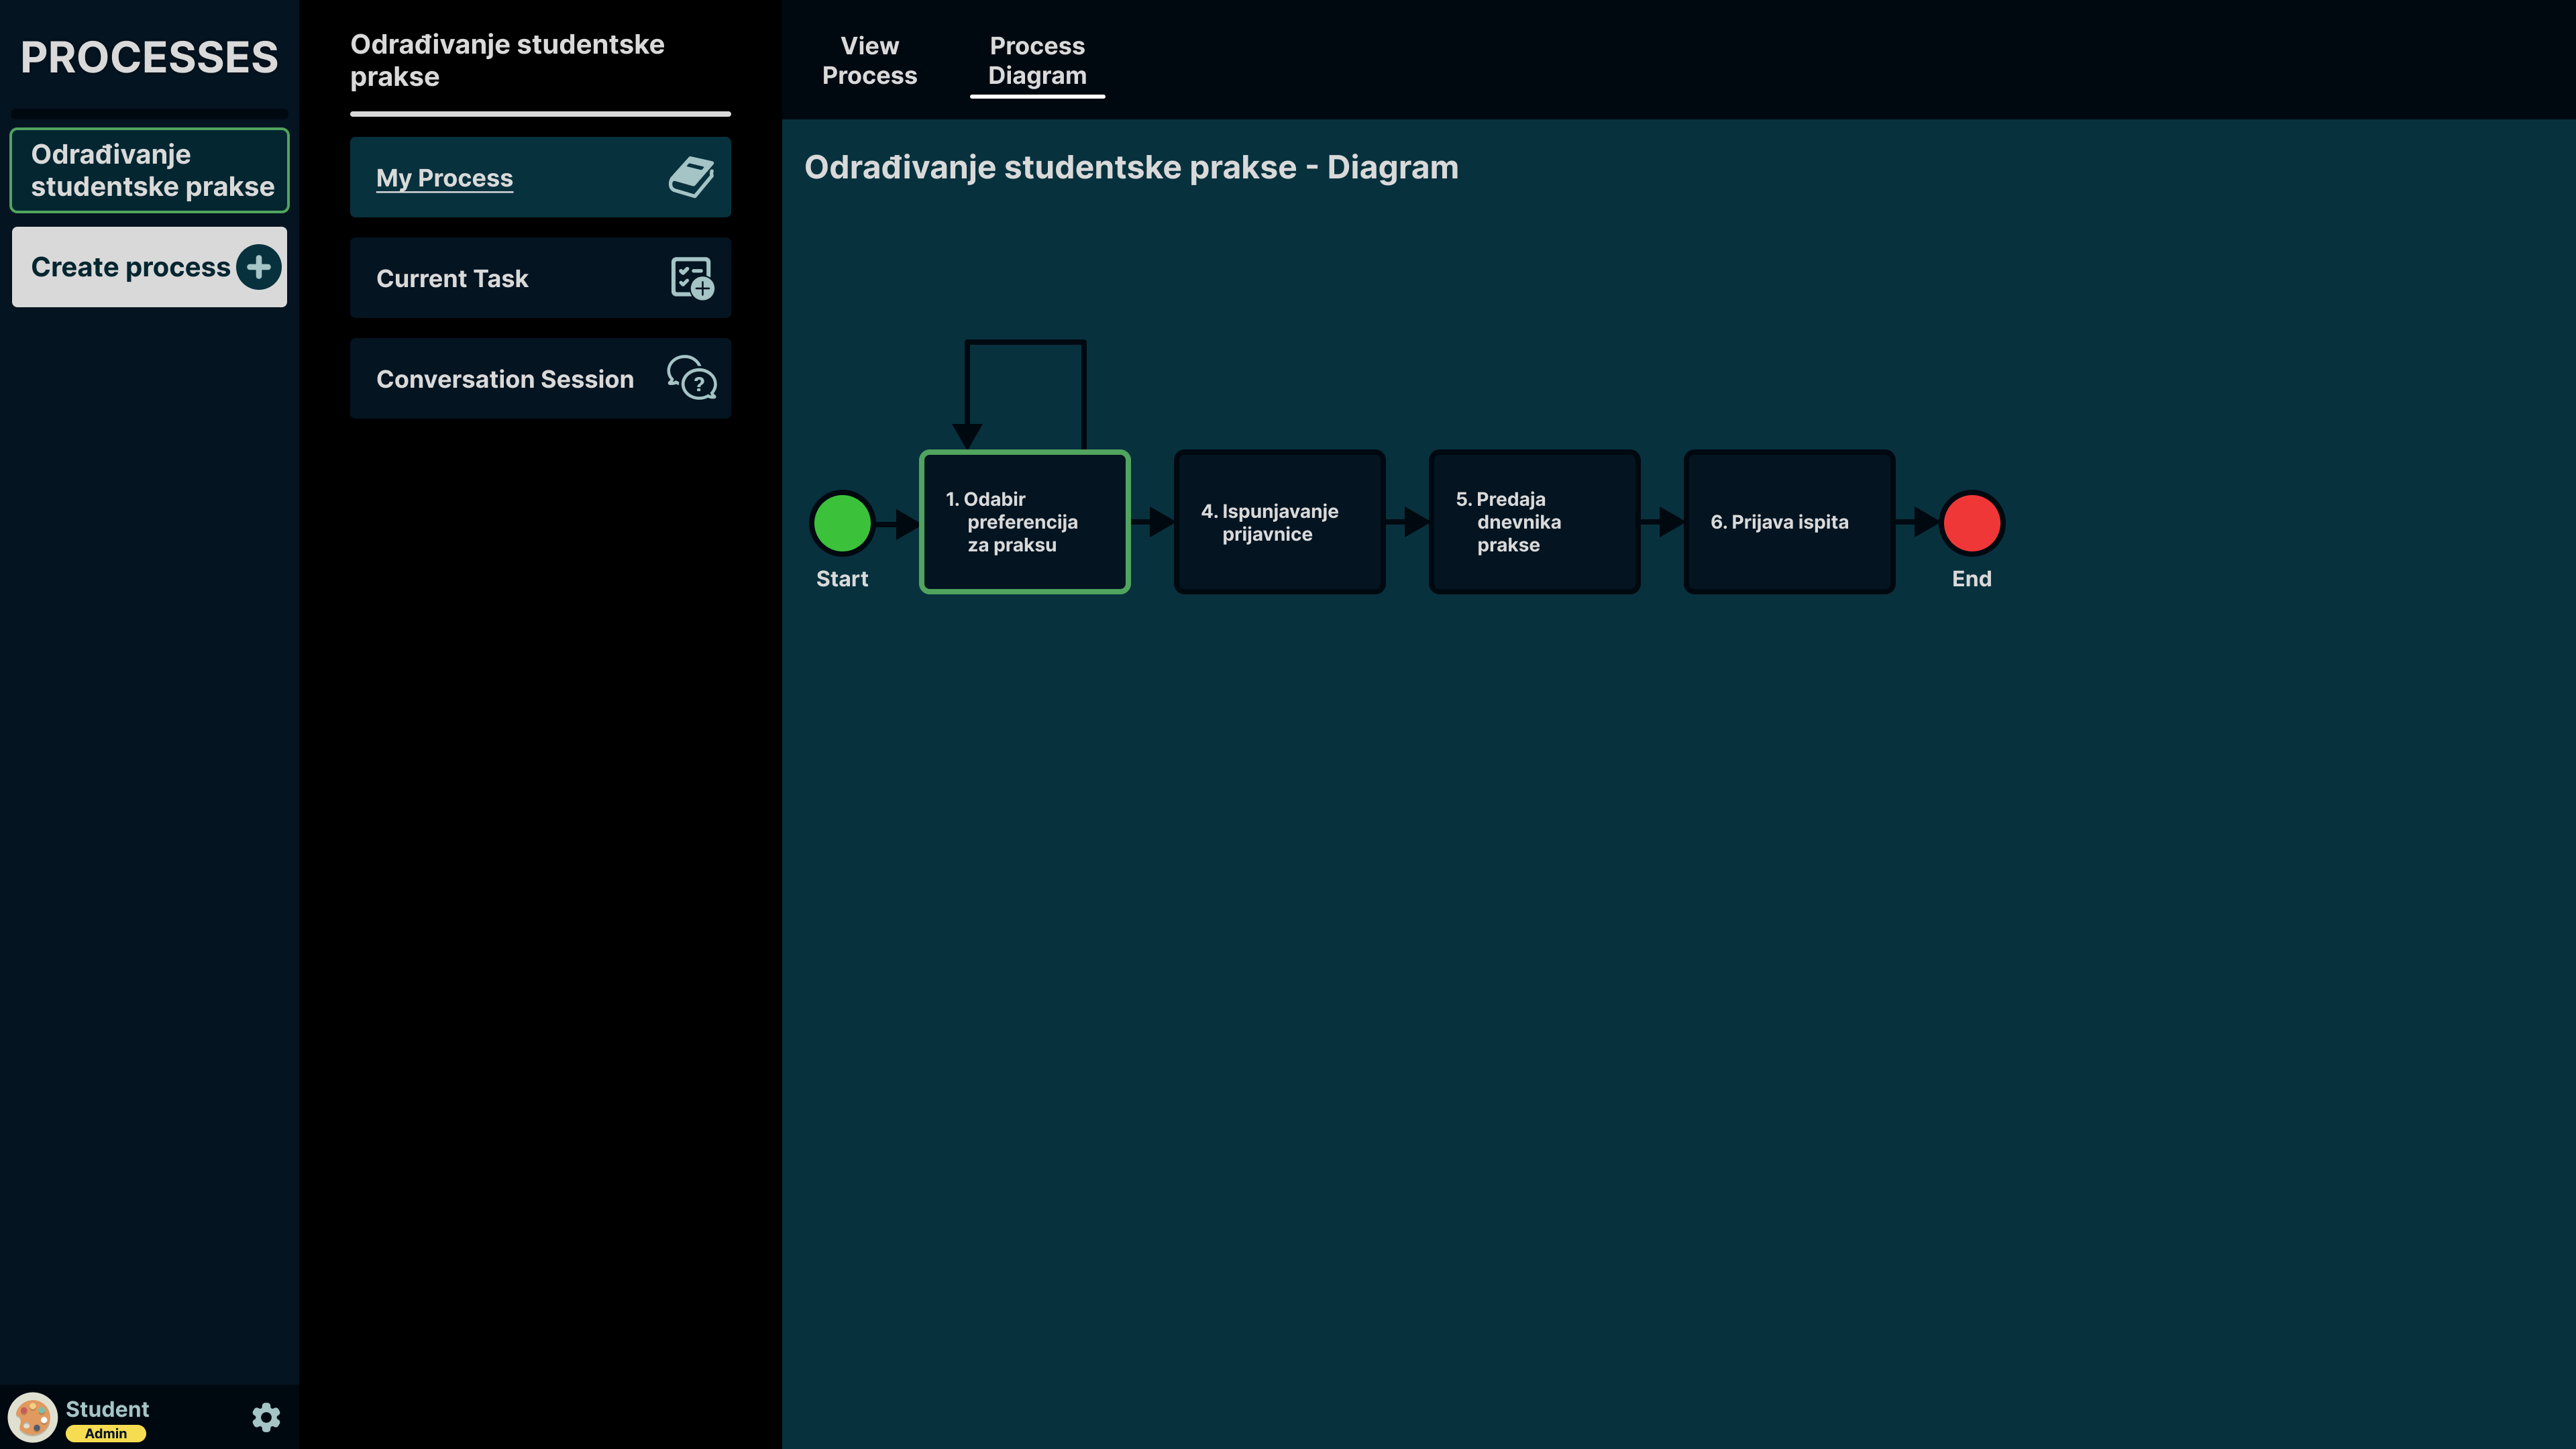Click the Ispunjavanje prijavnice task node
This screenshot has width=2576, height=1449.
(x=1279, y=522)
